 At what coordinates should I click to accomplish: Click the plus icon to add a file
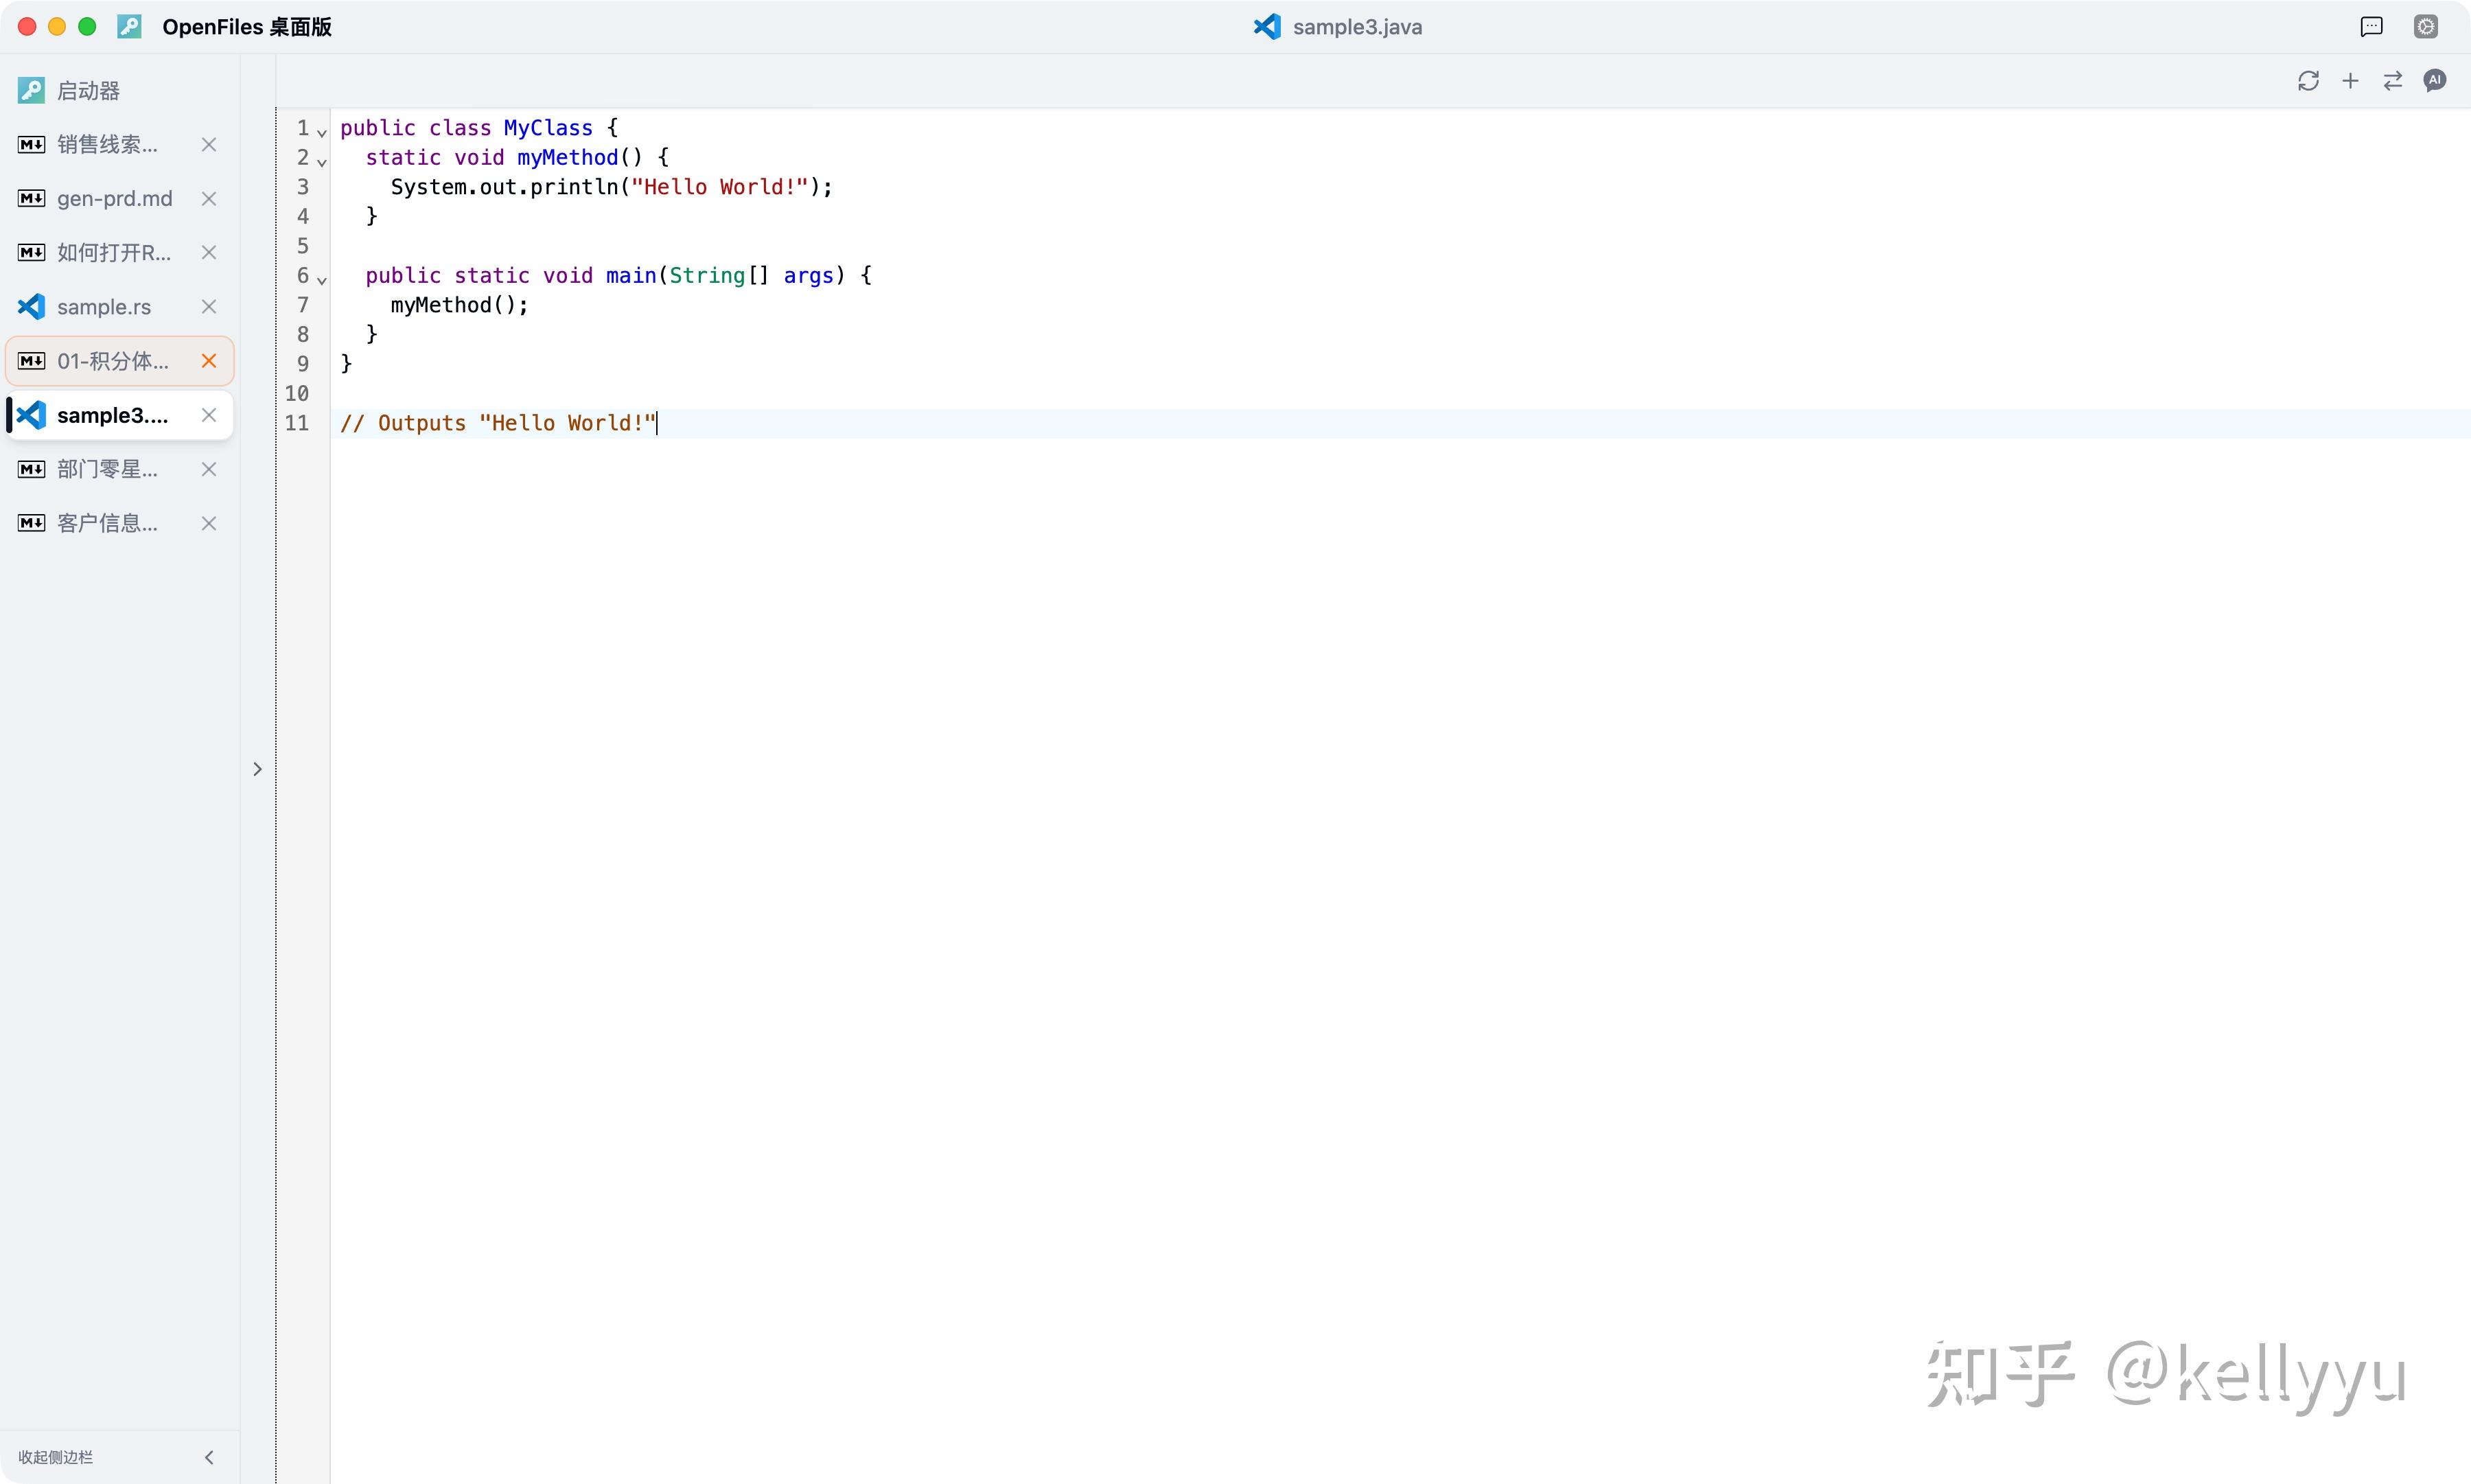pos(2351,81)
